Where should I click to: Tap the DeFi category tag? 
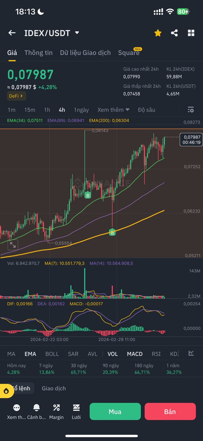coord(16,96)
